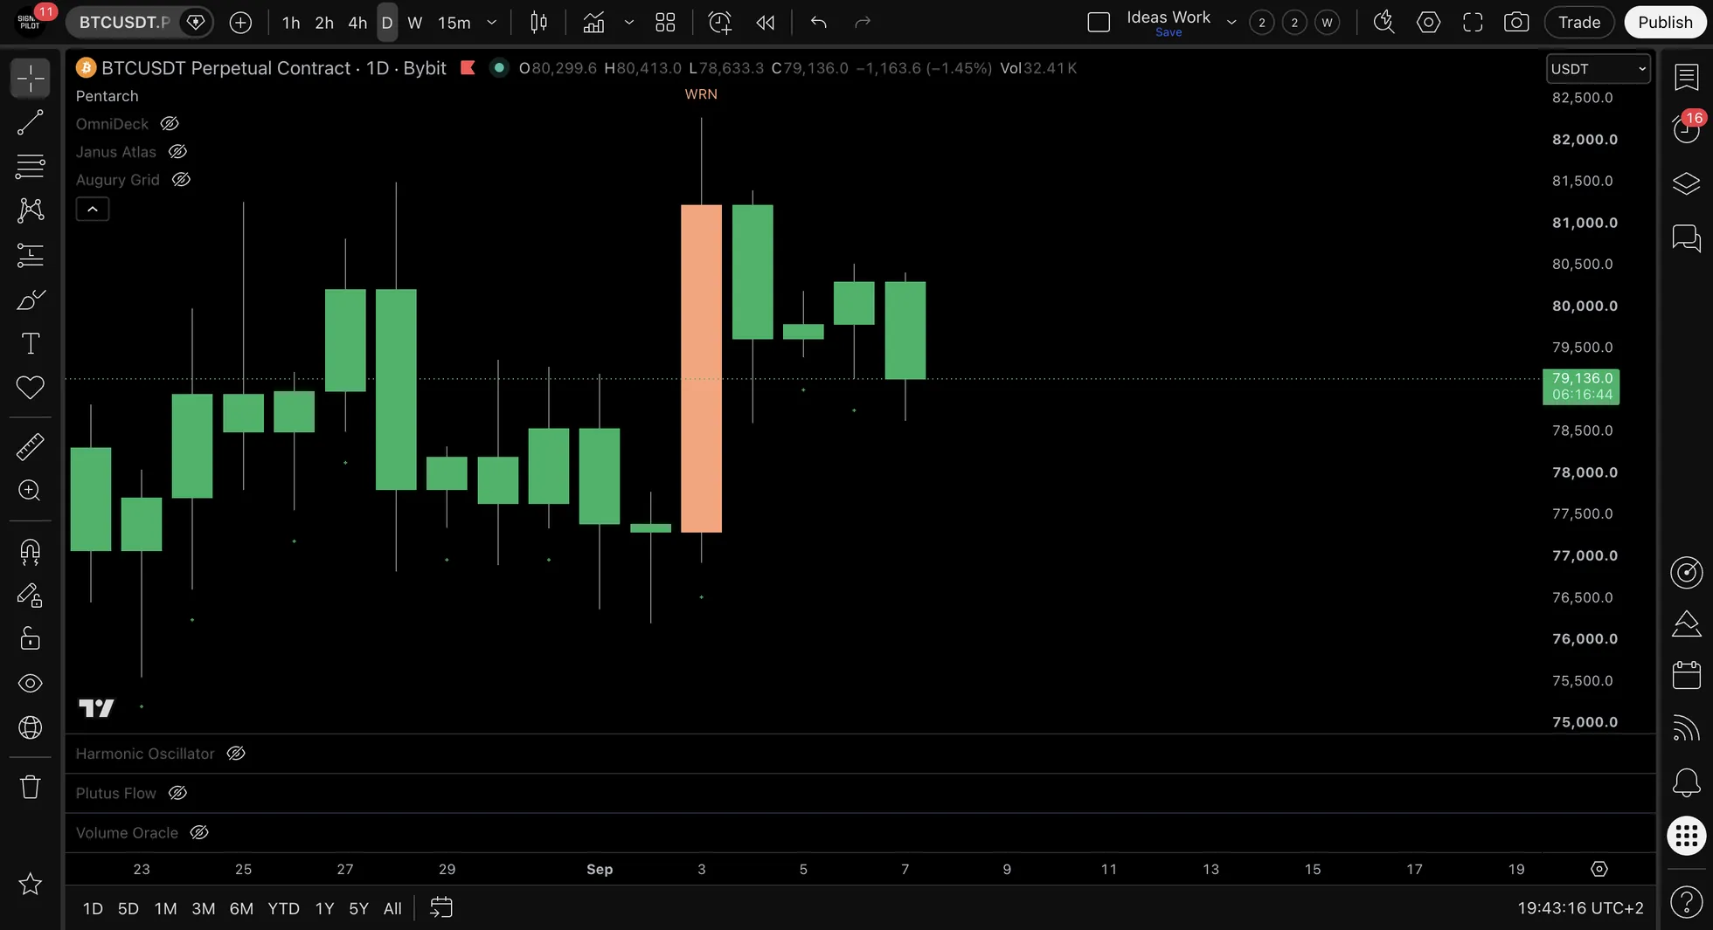
Task: Lock all drawing tools
Action: click(30, 639)
